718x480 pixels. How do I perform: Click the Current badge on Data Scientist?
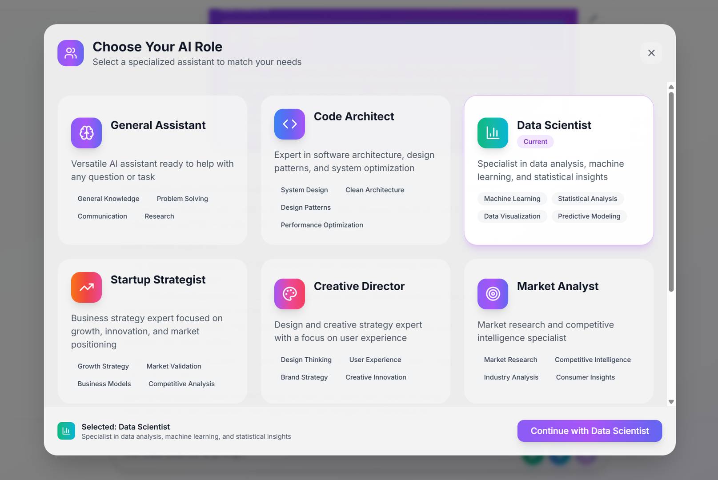pos(535,142)
